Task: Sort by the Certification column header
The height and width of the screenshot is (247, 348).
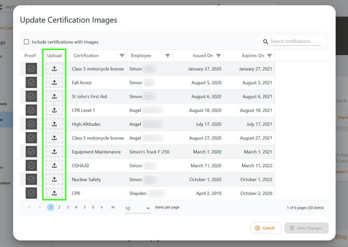Action: (x=86, y=56)
